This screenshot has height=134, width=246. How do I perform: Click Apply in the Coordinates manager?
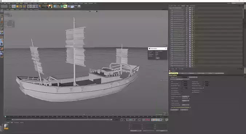[162, 131]
